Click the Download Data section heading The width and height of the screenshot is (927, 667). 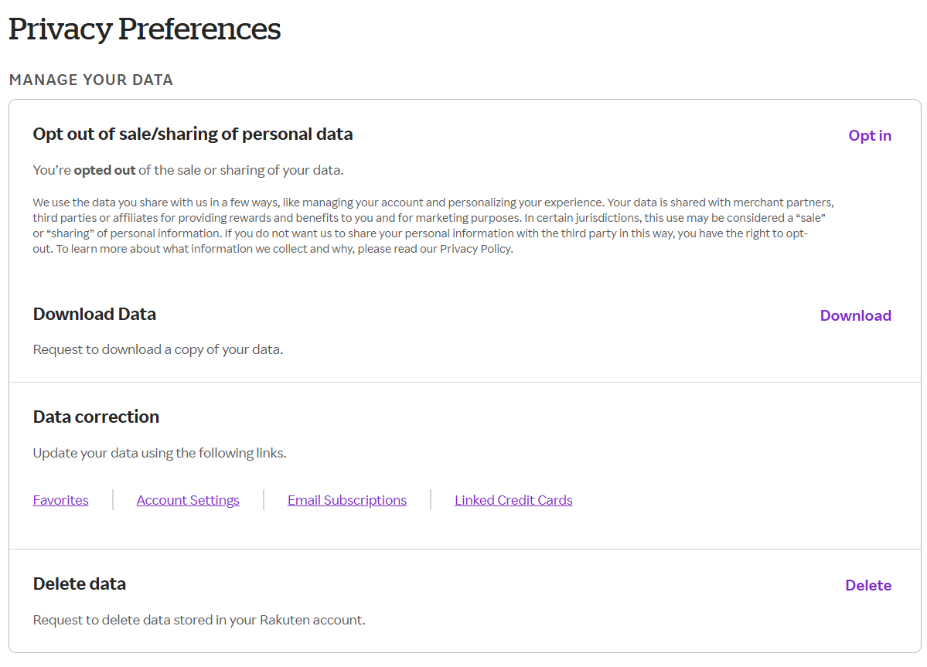click(x=94, y=314)
